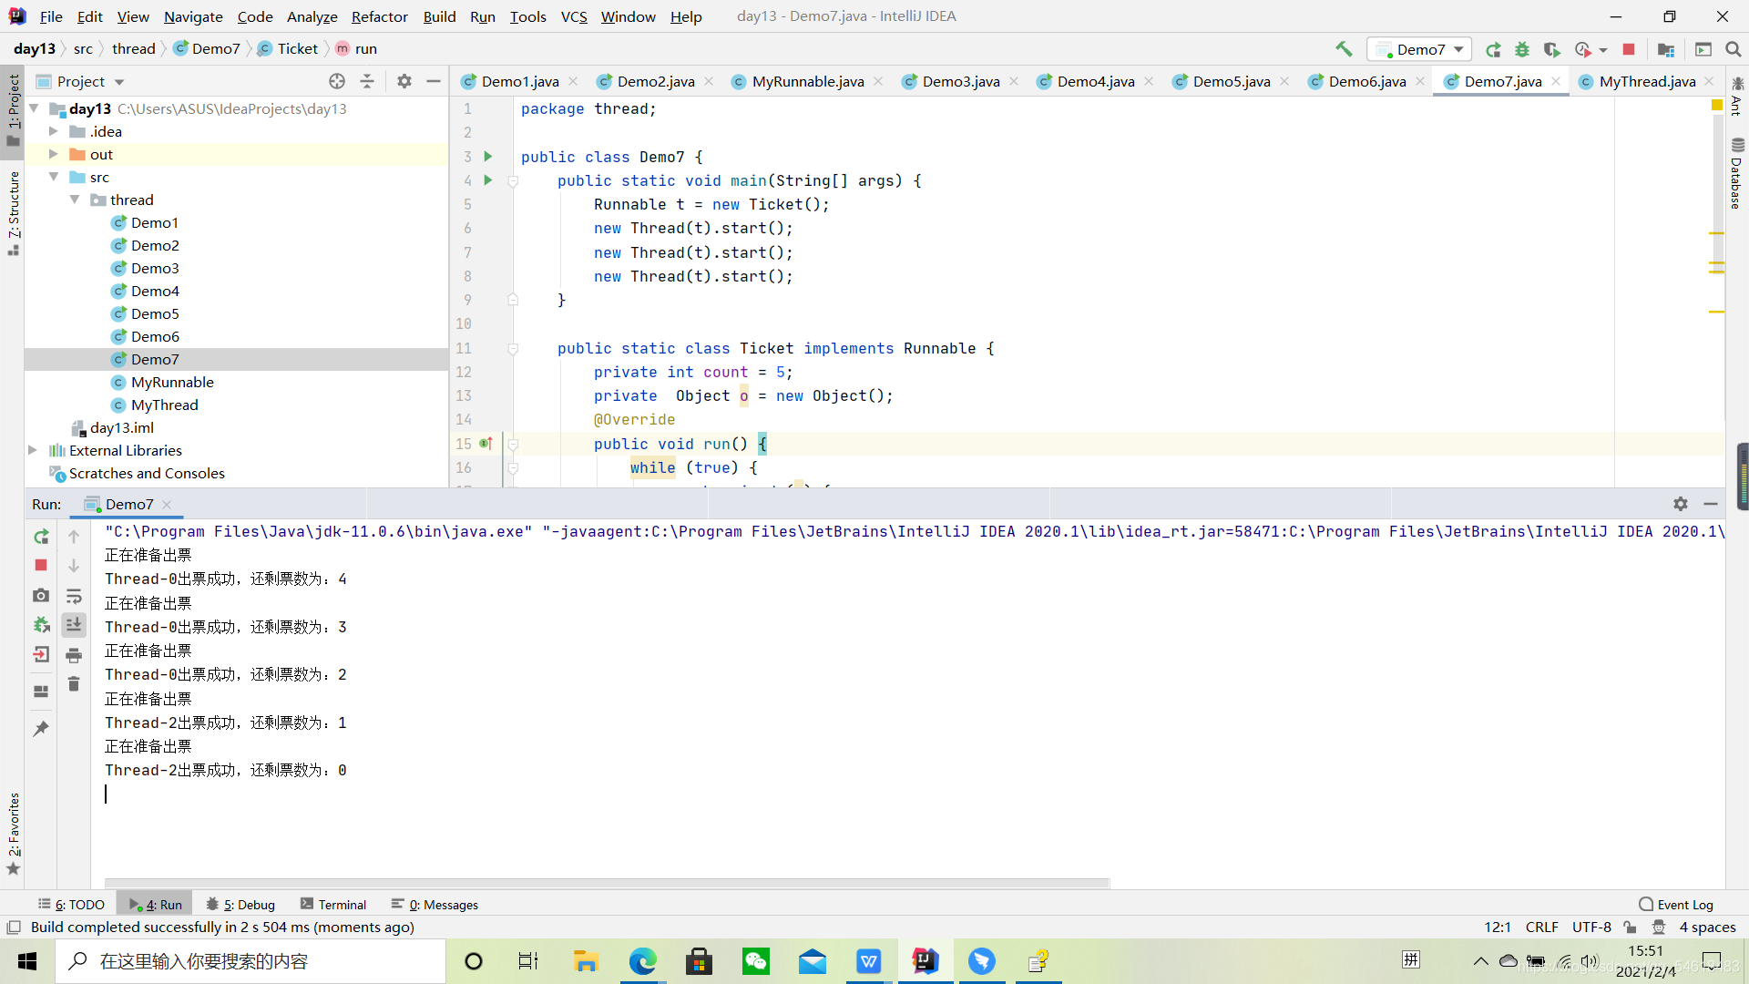
Task: Expand the out folder
Action: click(54, 154)
